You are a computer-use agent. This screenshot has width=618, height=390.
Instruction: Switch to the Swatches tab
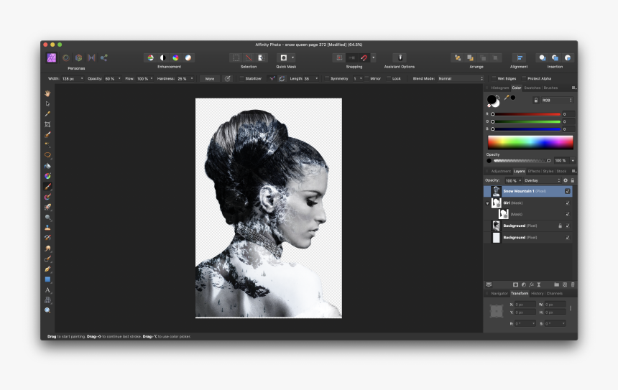coord(532,88)
